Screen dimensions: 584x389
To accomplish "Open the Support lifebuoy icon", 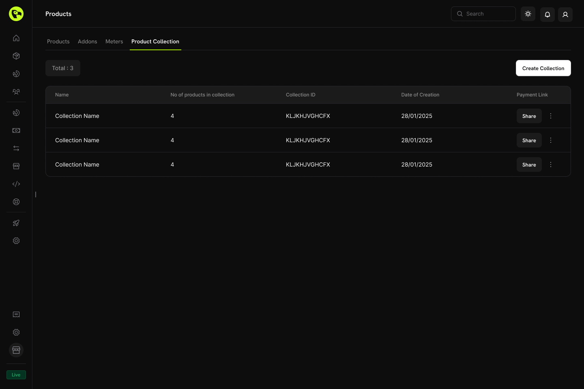I will tap(16, 201).
